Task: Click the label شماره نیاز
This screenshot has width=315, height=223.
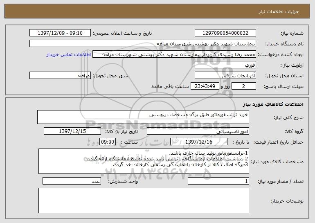Action: tap(292, 33)
